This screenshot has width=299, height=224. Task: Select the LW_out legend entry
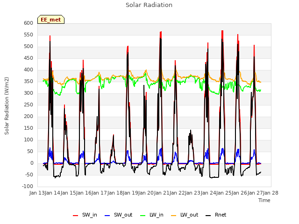pos(185,215)
